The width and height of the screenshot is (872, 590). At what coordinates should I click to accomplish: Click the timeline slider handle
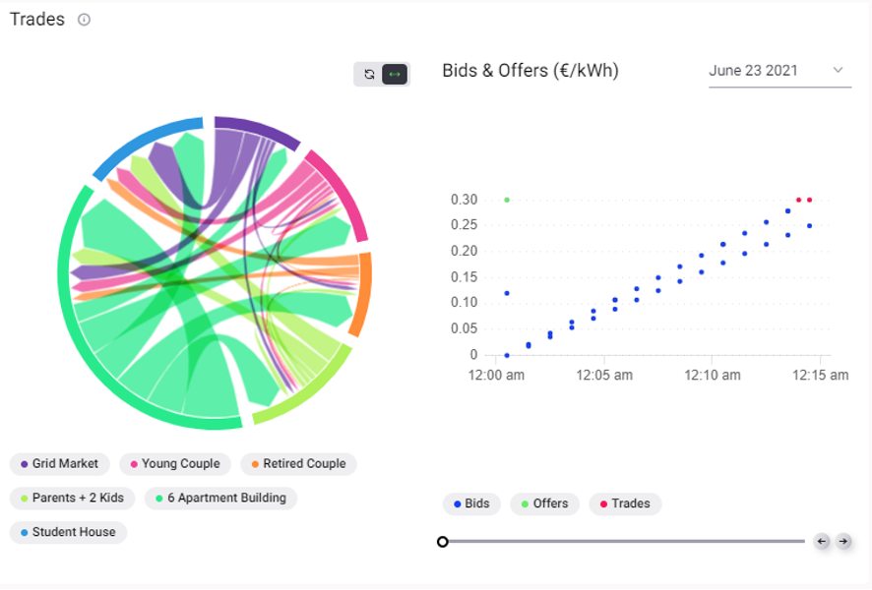[x=443, y=541]
